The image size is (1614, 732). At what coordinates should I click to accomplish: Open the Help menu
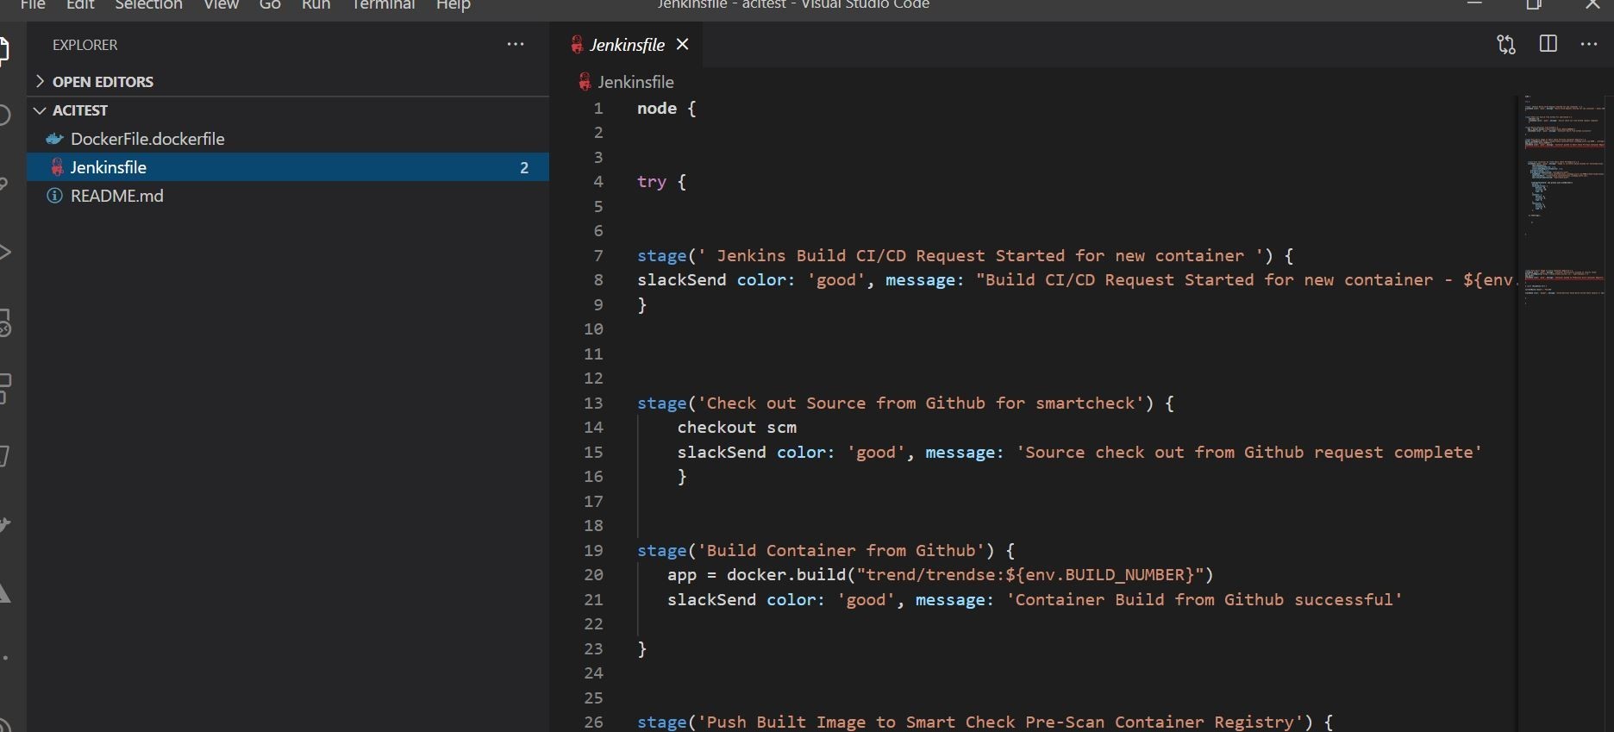click(x=453, y=5)
